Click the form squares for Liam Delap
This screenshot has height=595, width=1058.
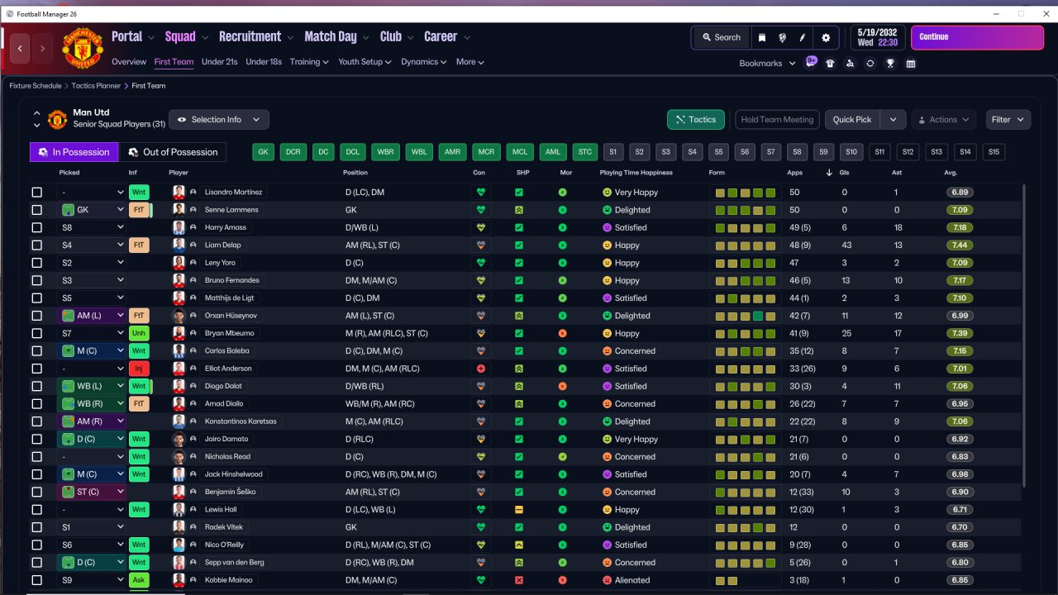[746, 245]
